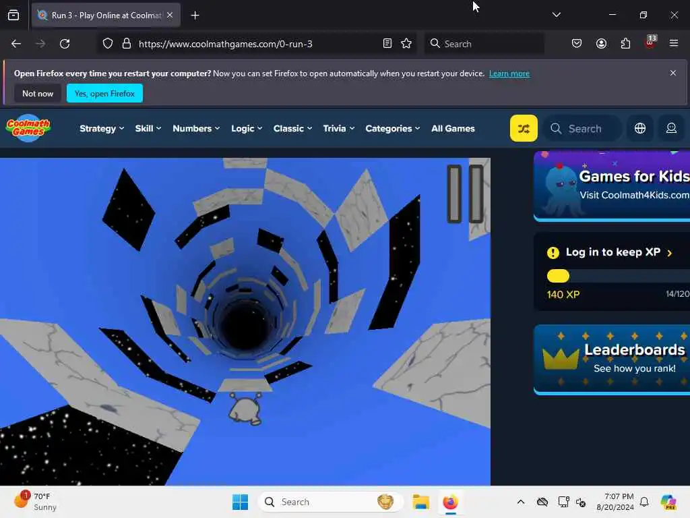This screenshot has width=690, height=518.
Task: Expand the Logic menu
Action: pos(247,129)
